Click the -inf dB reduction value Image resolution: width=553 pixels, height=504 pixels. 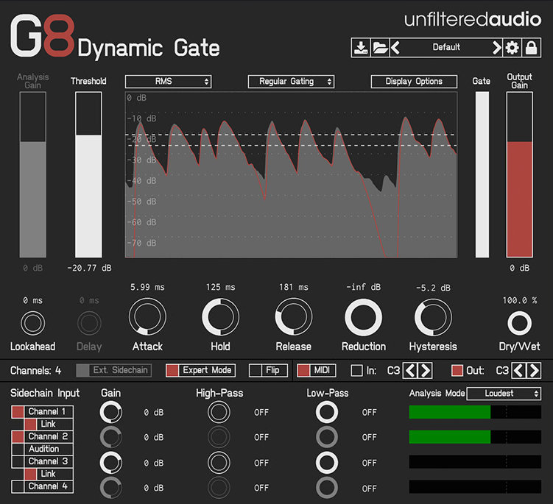pyautogui.click(x=363, y=287)
